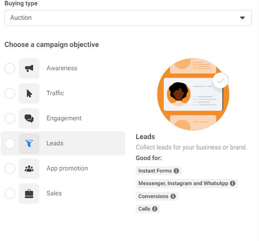Select the Engagement radio button

[10, 118]
